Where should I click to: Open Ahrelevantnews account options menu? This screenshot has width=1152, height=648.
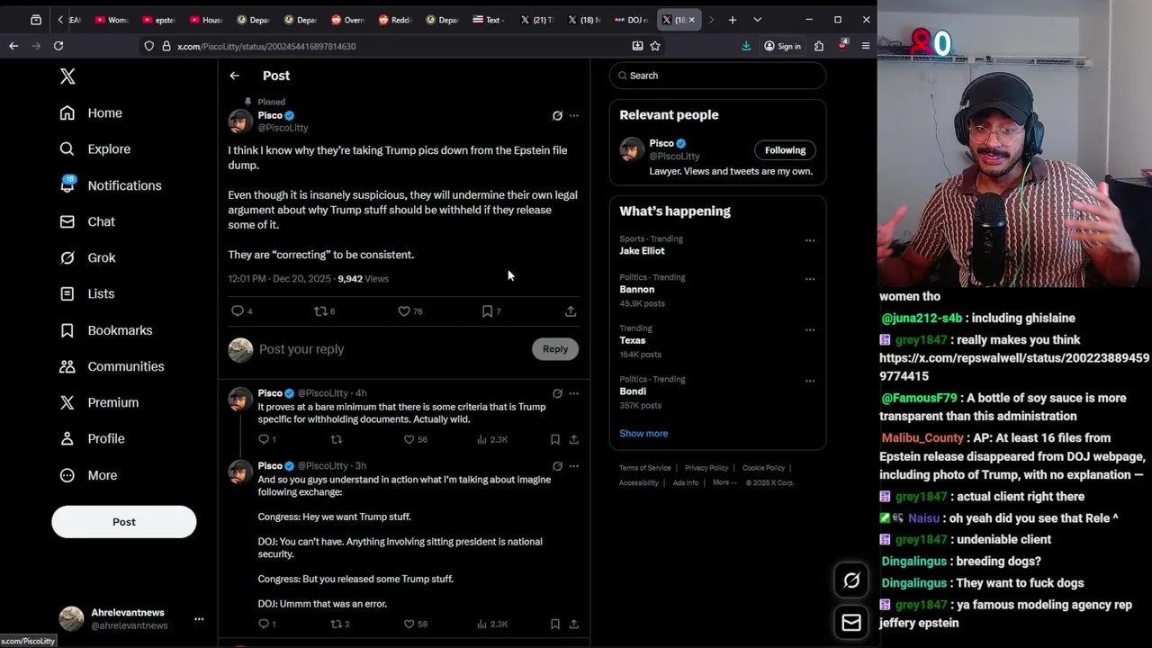pos(199,619)
